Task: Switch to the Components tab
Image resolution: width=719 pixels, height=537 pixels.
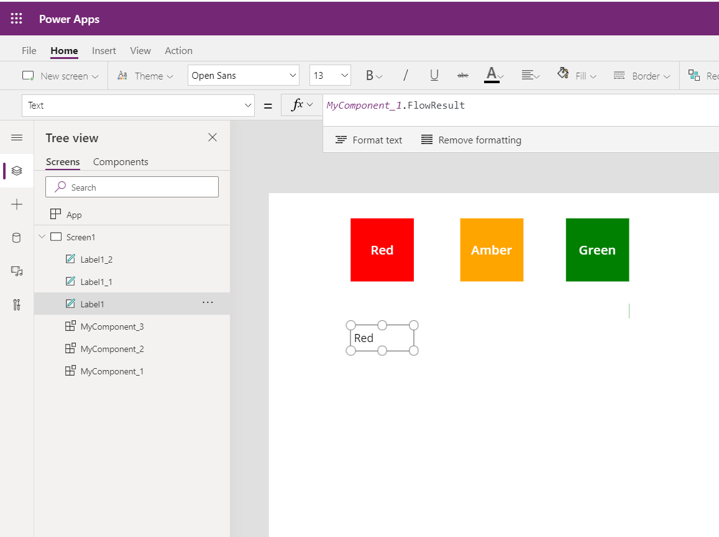Action: [121, 161]
